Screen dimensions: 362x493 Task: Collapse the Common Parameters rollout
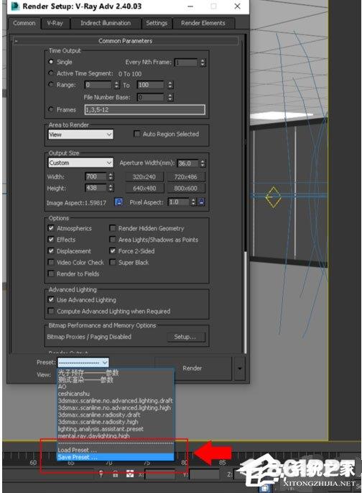coord(125,41)
